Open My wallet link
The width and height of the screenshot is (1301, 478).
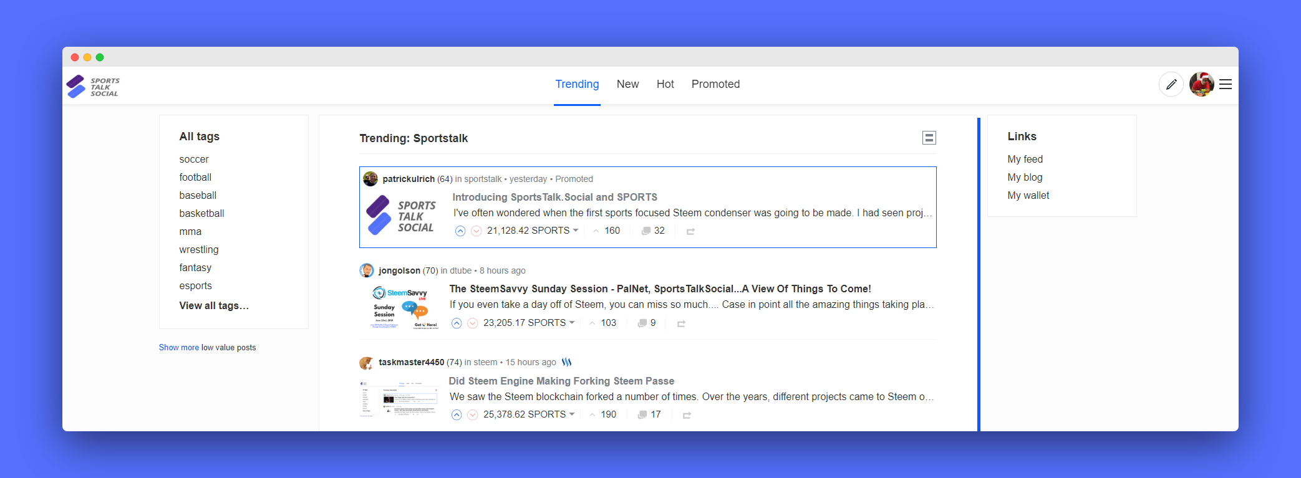[x=1028, y=196]
